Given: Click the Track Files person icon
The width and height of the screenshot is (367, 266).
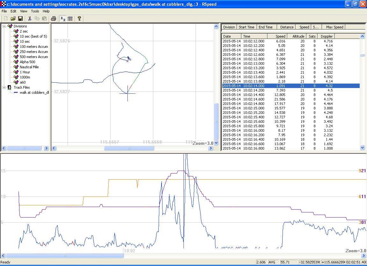Looking at the screenshot, I should [x=10, y=87].
